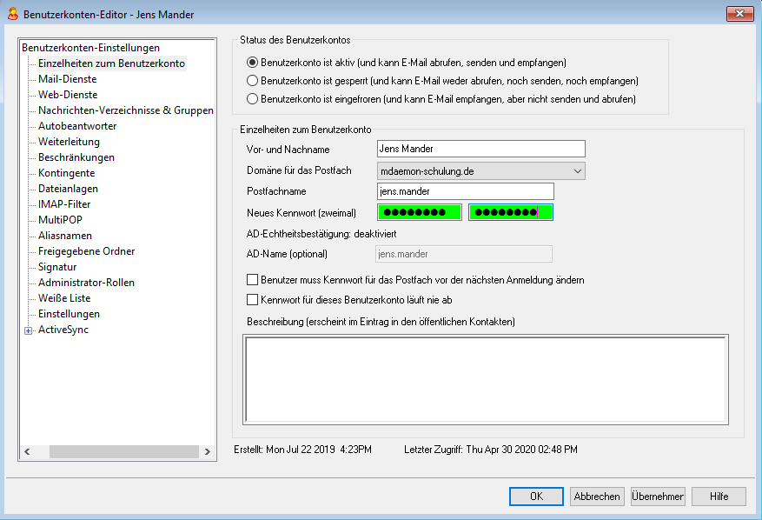Click the tree's horizontal scrollbar right arrow
762x520 pixels.
coord(207,452)
